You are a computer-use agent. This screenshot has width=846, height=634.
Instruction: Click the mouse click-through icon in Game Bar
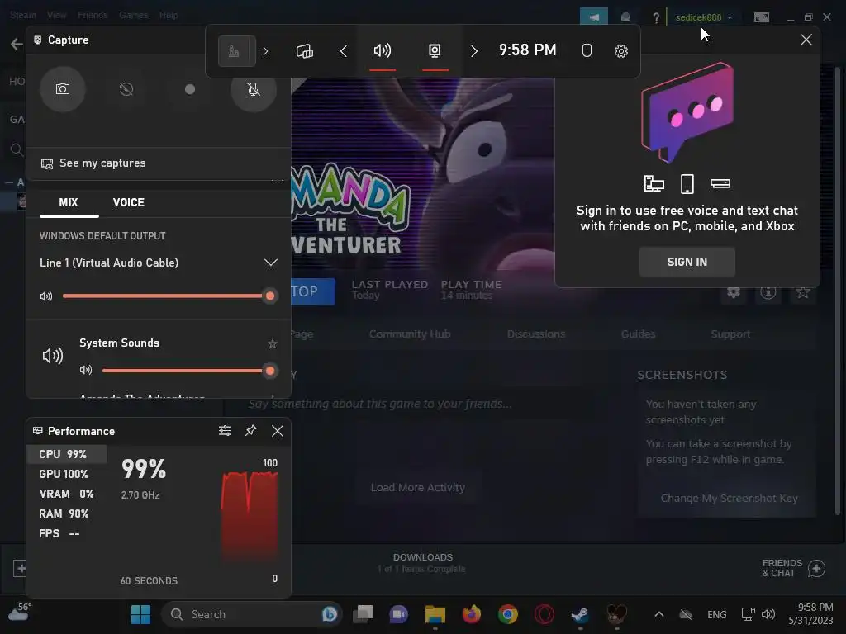tap(587, 50)
